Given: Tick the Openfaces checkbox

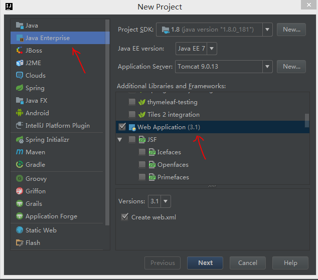Looking at the screenshot, I should coord(142,165).
